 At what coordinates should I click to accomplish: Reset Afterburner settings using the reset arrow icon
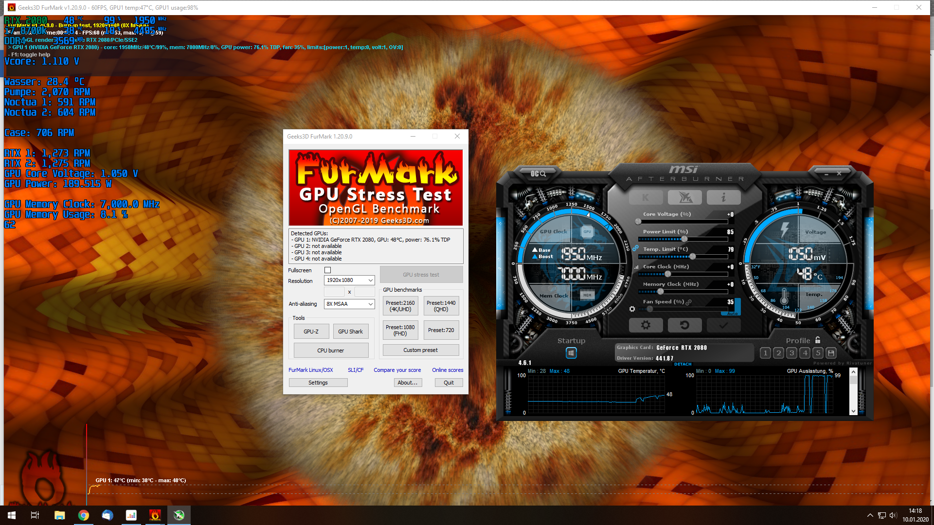[684, 325]
